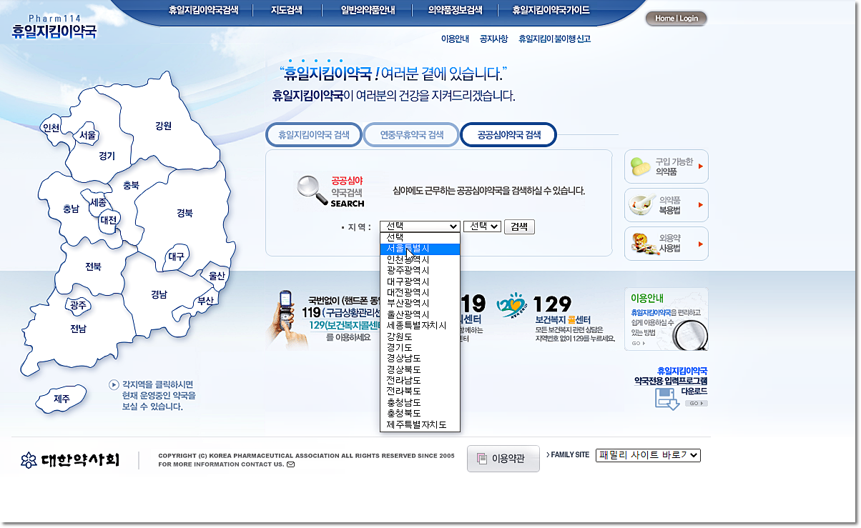Click the 휴일지킴이약국 Pharm114 logo
The width and height of the screenshot is (861, 528).
[54, 27]
